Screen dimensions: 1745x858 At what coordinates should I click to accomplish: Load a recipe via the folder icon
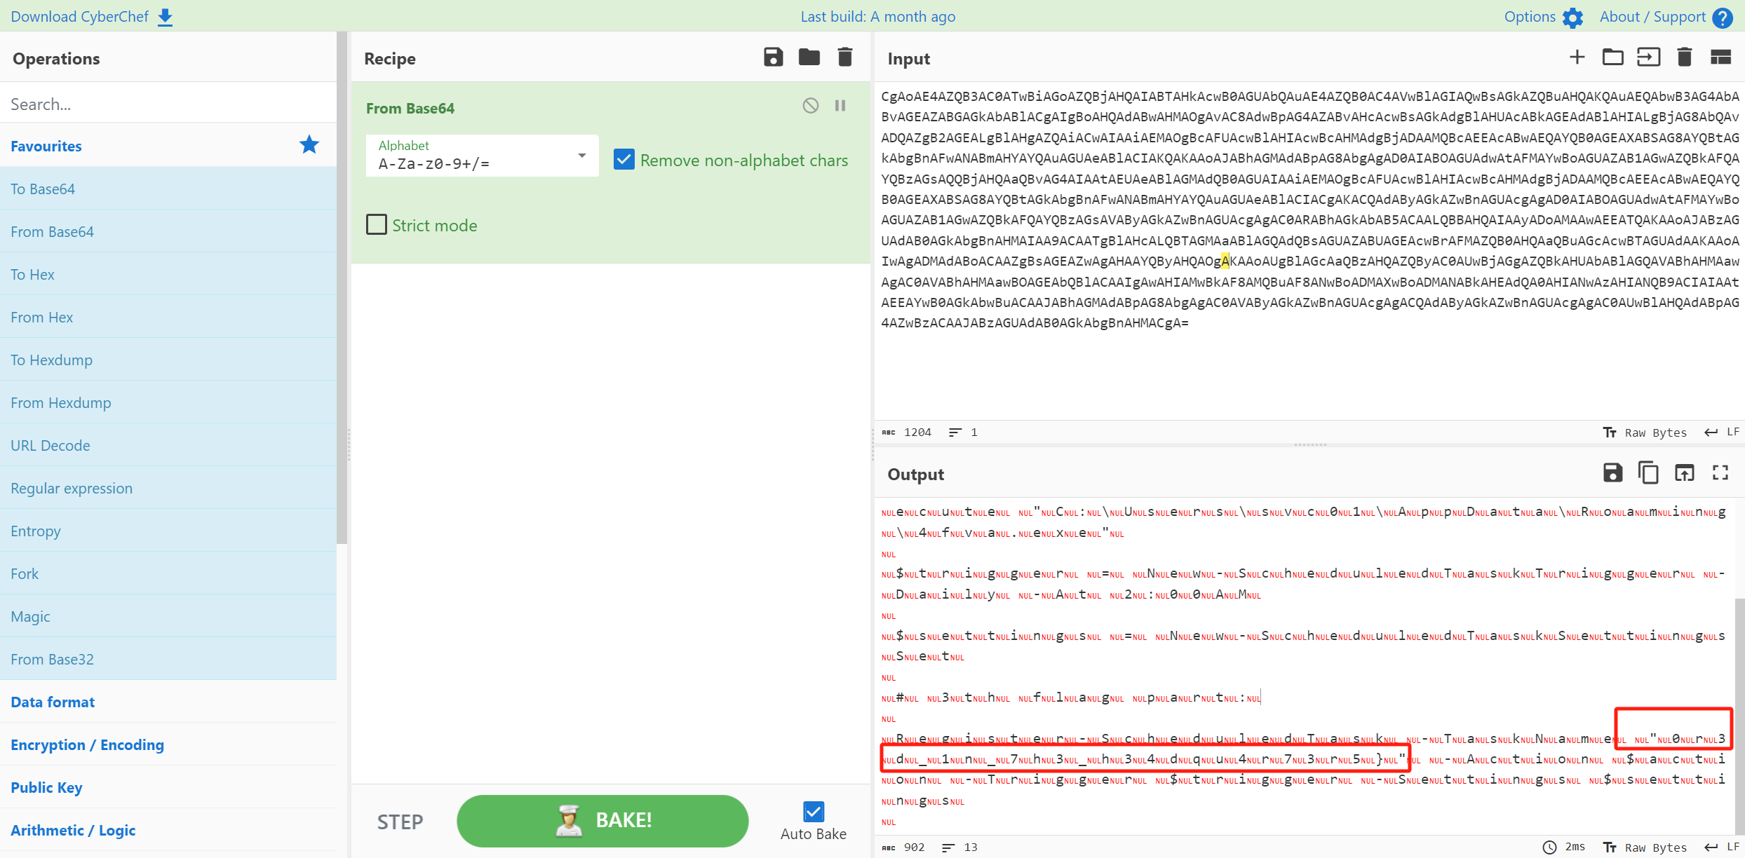coord(809,57)
